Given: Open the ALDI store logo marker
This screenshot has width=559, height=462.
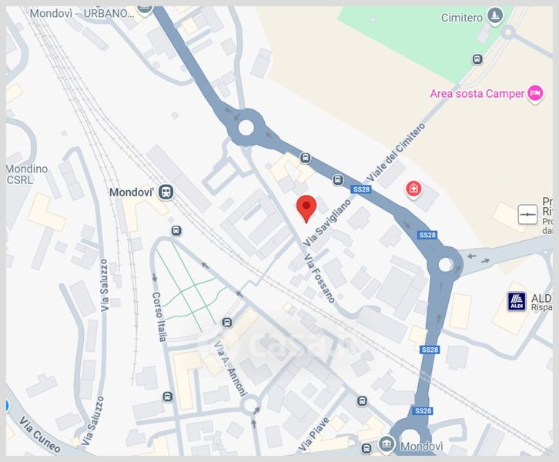Looking at the screenshot, I should (x=517, y=302).
